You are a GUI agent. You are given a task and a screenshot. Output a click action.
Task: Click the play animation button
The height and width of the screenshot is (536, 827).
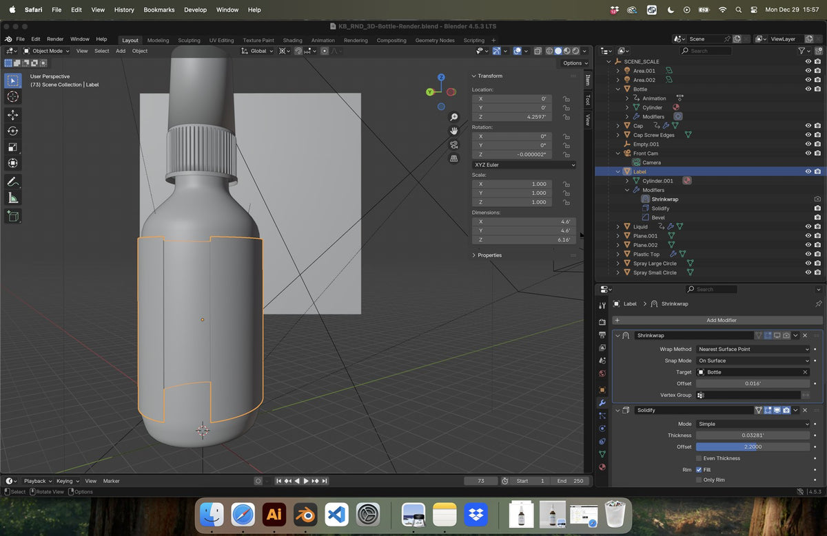point(306,481)
